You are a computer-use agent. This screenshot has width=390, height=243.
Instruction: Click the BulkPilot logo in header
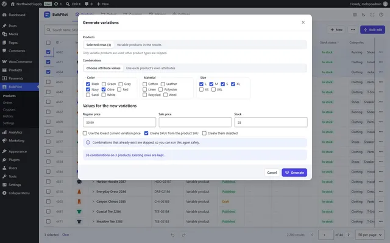[47, 15]
